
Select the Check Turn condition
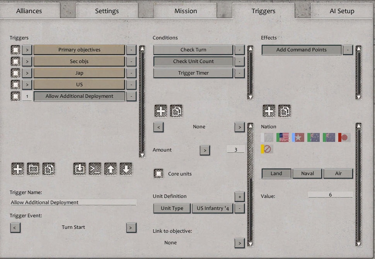(x=193, y=50)
